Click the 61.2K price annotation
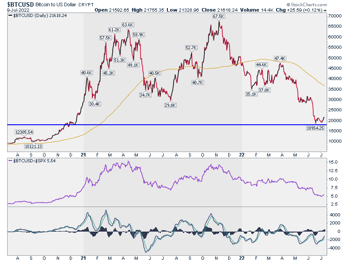This screenshot has width=349, height=262. pyautogui.click(x=115, y=30)
